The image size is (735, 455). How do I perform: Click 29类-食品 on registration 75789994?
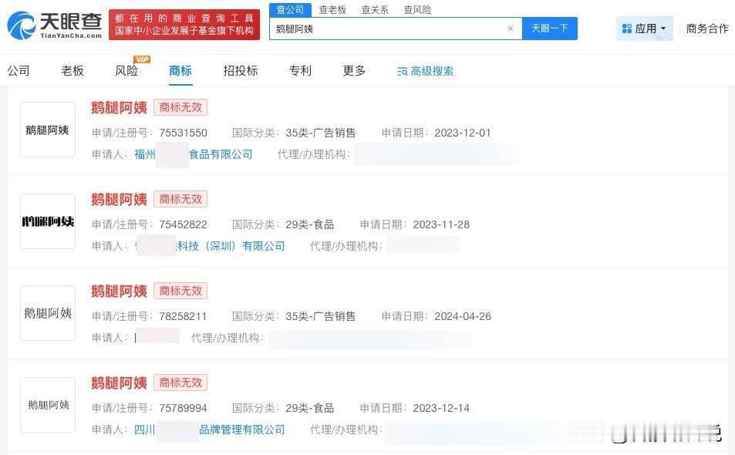click(310, 409)
